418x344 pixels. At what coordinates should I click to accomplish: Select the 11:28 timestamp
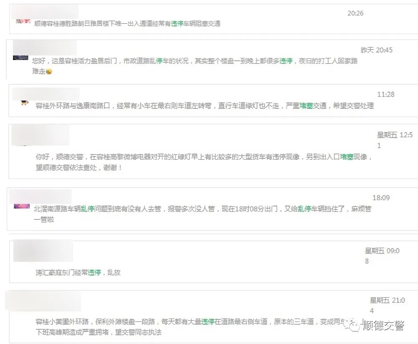[386, 95]
